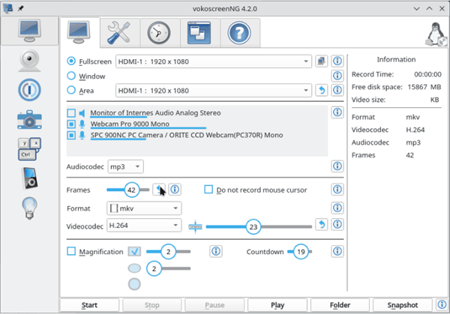Click the pause-circle sidebar icon
Viewport: 450px width, 314px height.
28,88
